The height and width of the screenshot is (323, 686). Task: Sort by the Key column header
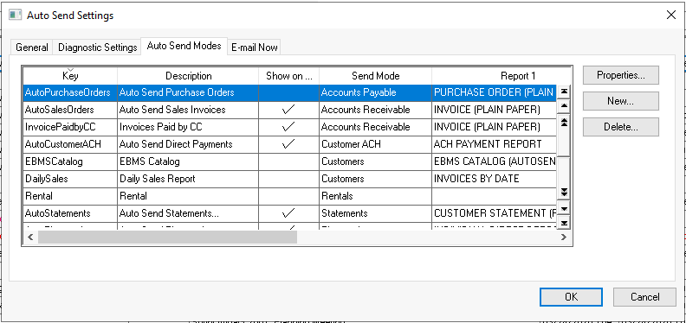70,76
